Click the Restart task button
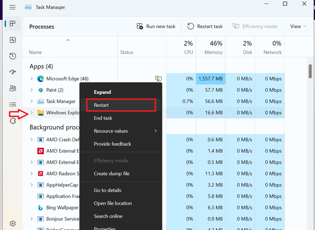 point(205,26)
